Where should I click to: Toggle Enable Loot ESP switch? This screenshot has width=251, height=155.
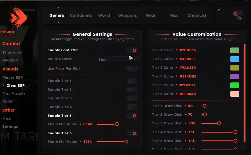(x=132, y=50)
